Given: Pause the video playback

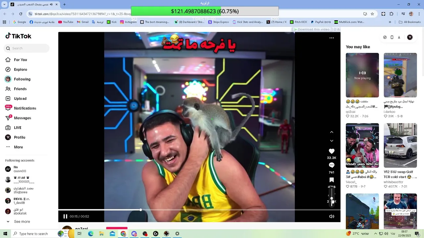Looking at the screenshot, I should 65,216.
